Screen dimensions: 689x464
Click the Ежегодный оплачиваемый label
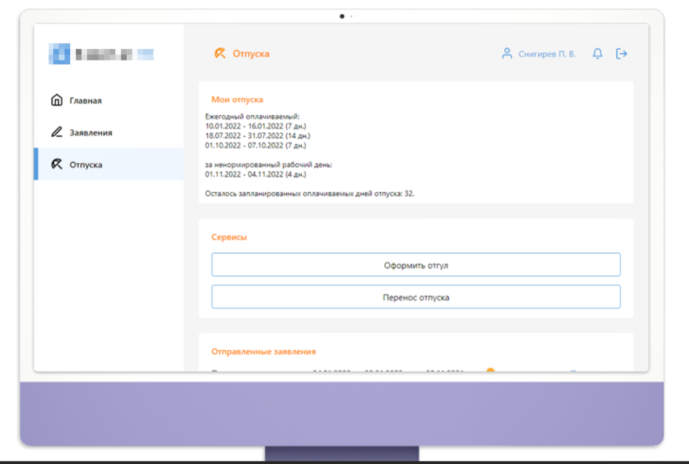click(x=252, y=116)
